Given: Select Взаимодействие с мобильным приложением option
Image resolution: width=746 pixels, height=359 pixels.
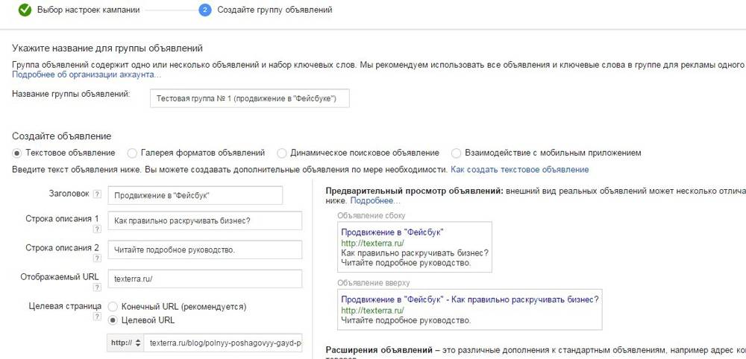Looking at the screenshot, I should pos(457,153).
